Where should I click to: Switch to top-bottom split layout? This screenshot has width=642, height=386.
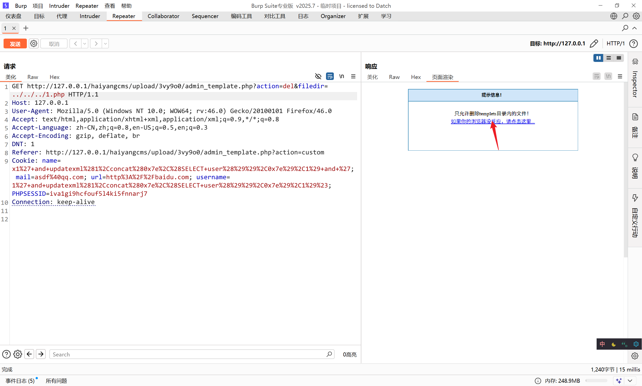click(608, 58)
